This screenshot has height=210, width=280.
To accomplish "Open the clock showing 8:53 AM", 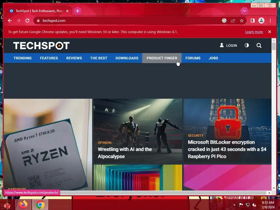I will point(268,205).
